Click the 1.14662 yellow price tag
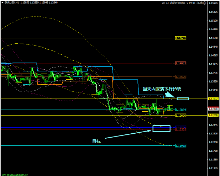The image size is (220, 176). click(180, 38)
